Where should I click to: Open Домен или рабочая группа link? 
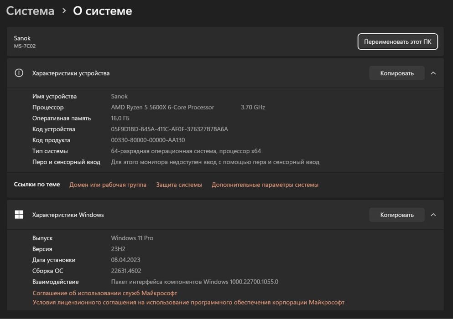pos(108,185)
